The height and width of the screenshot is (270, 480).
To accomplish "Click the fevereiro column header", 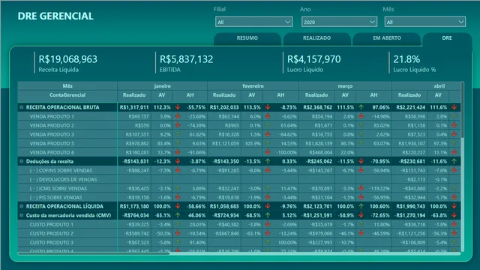I will click(x=253, y=86).
